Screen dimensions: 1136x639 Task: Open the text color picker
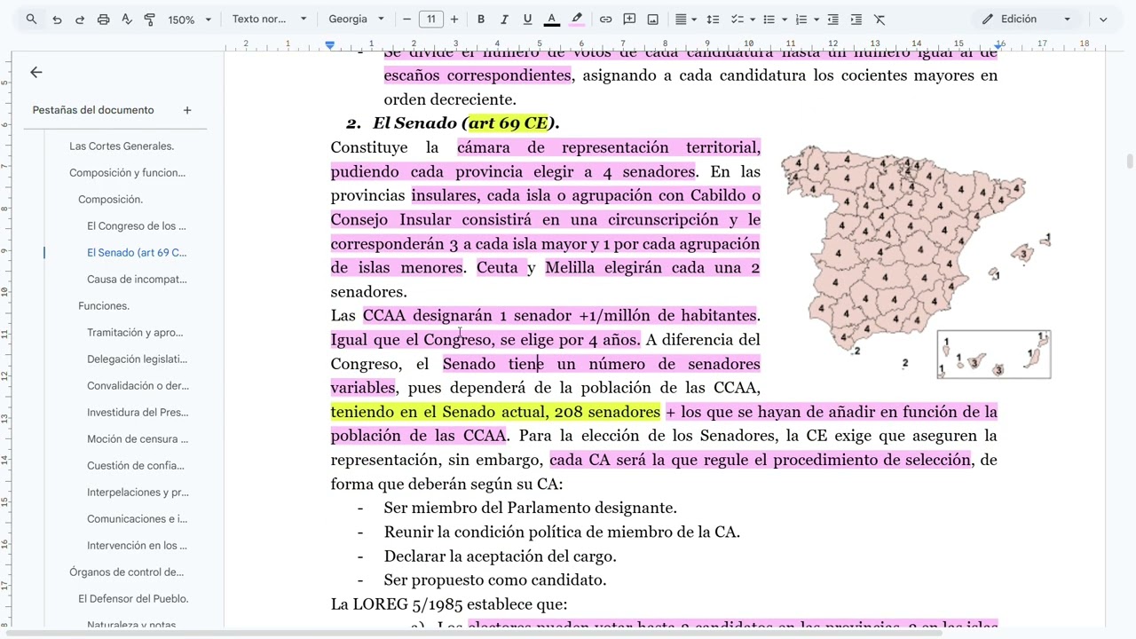pos(551,19)
